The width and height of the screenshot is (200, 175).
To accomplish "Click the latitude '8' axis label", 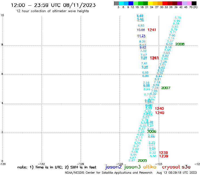I will click(x=2, y=45).
